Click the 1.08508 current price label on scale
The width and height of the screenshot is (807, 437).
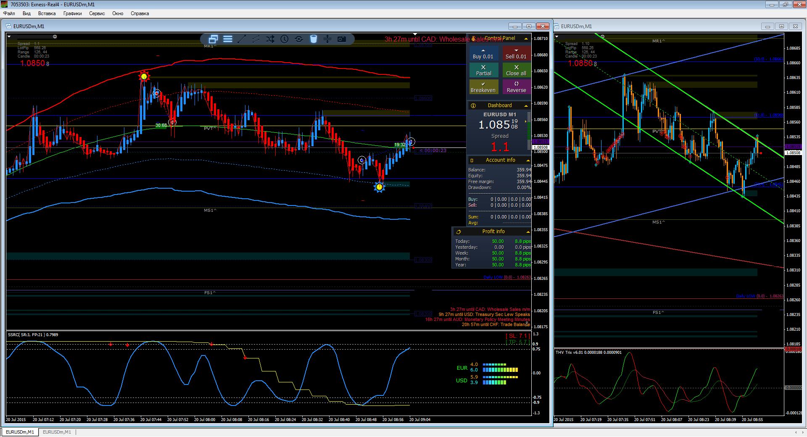(541, 147)
